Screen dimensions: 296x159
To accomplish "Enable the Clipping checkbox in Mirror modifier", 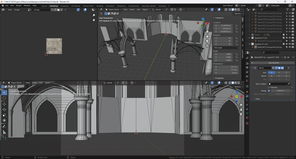I will pos(269,87).
